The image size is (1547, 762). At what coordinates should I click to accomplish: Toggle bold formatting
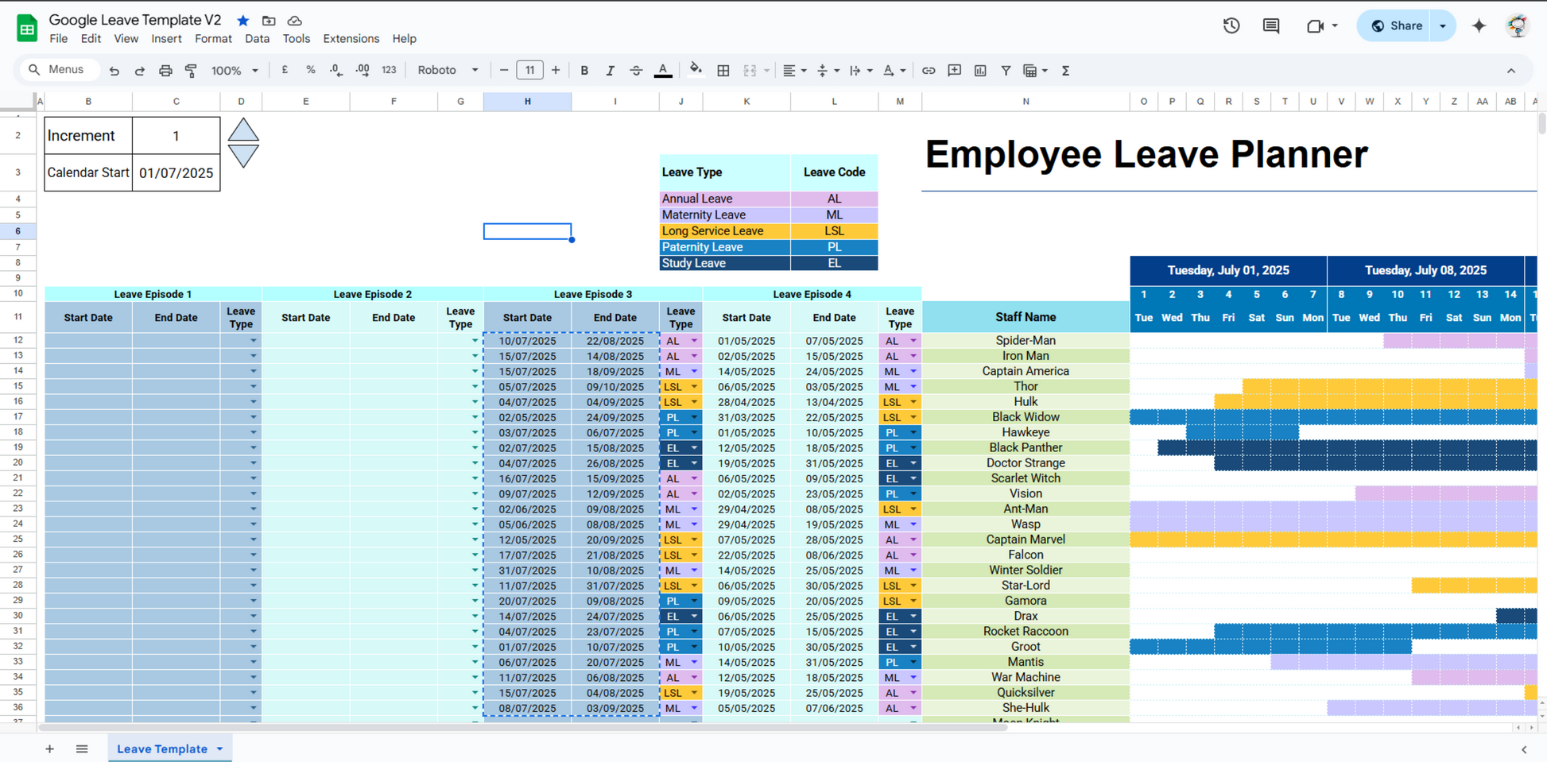584,71
